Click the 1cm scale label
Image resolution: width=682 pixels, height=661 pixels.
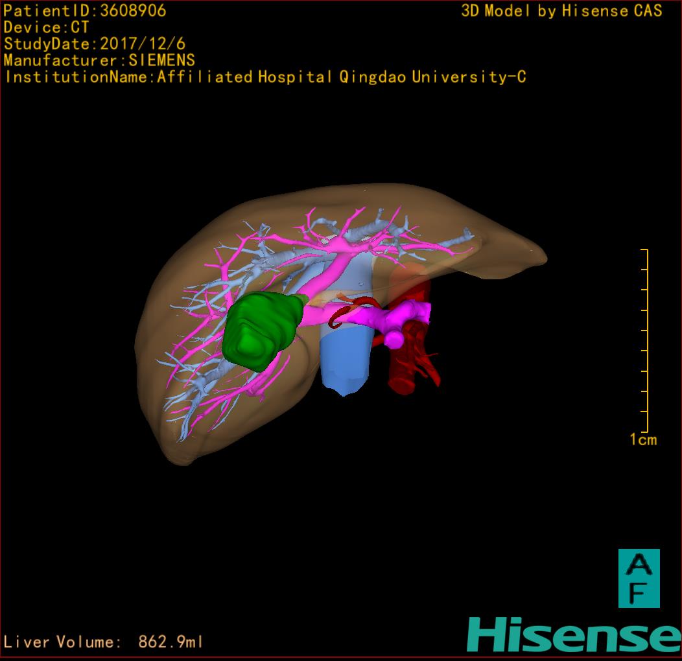(x=642, y=440)
